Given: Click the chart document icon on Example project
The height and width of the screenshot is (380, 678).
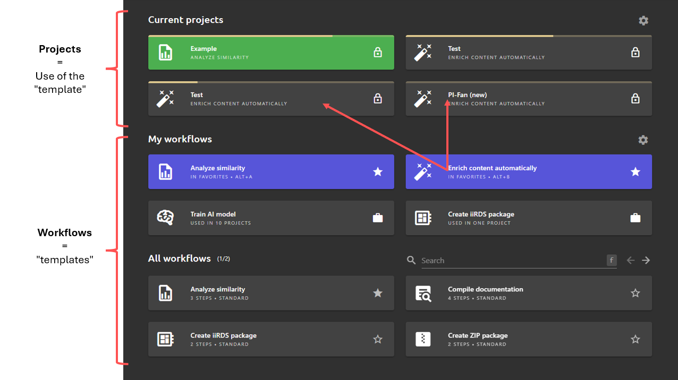Looking at the screenshot, I should click(166, 53).
